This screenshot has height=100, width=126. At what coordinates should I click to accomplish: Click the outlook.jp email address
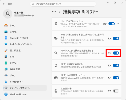(24, 15)
